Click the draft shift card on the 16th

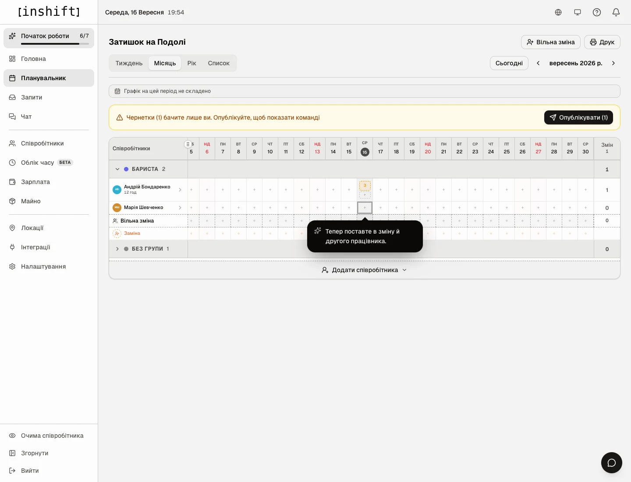(365, 185)
